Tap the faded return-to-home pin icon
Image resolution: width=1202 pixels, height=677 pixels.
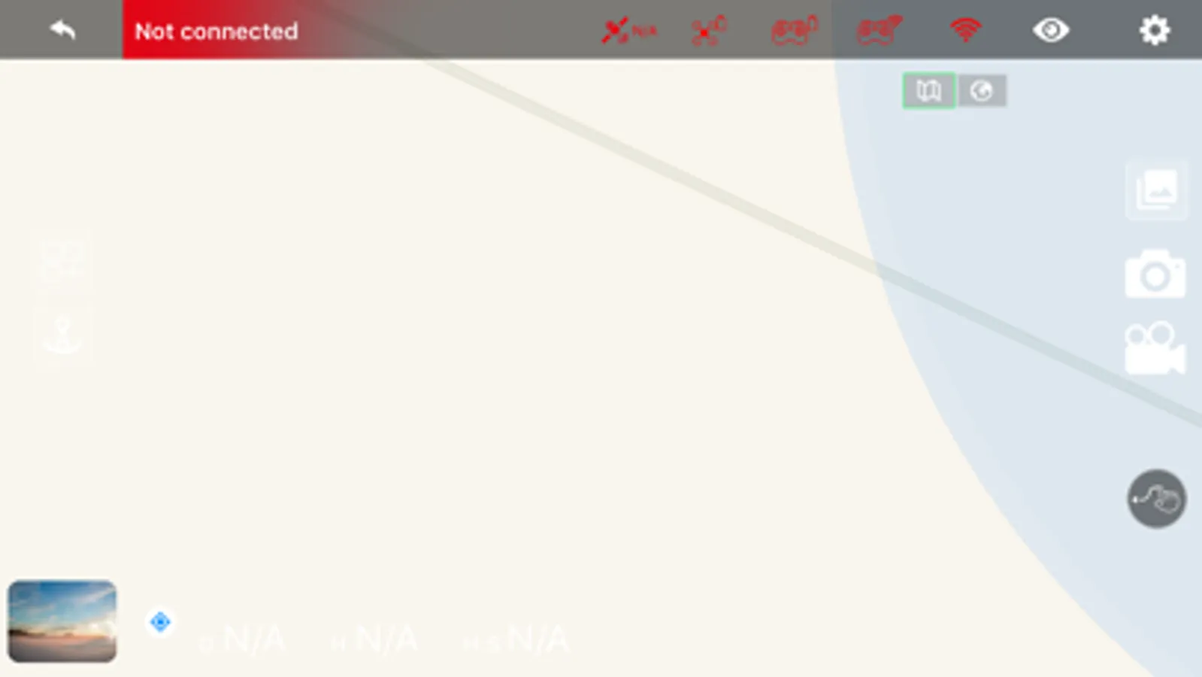[x=63, y=335]
